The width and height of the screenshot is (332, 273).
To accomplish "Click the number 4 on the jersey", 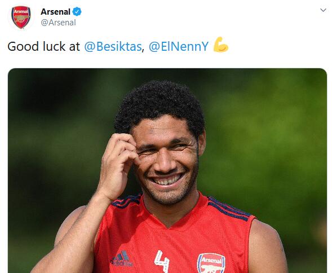I will click(x=162, y=261).
